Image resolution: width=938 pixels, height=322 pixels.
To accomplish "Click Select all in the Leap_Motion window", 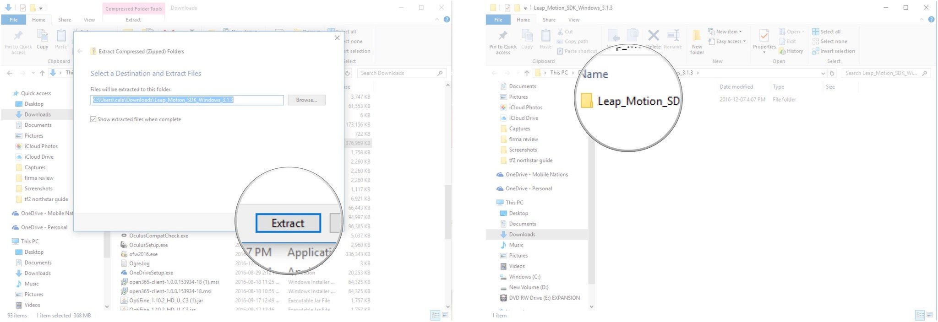I will (826, 32).
